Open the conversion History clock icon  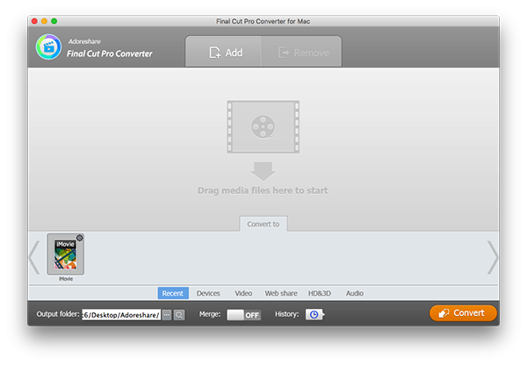pos(315,315)
